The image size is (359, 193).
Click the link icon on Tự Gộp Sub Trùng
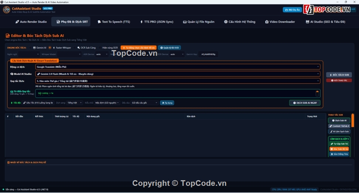click(x=332, y=144)
